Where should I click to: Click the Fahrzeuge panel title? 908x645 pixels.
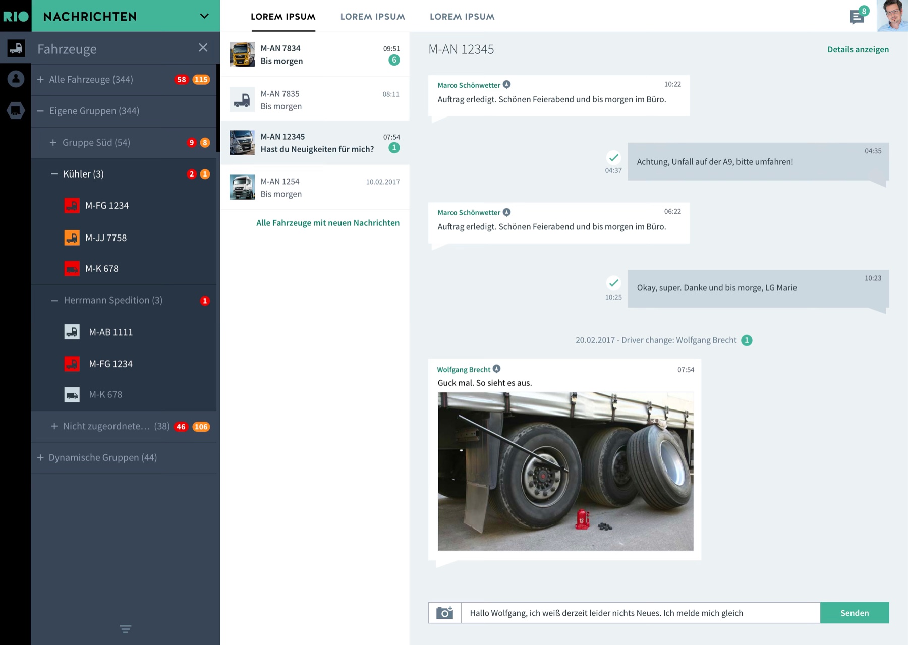tap(67, 49)
